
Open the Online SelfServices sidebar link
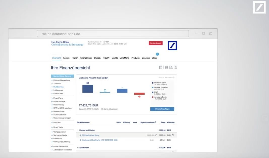click(x=61, y=146)
